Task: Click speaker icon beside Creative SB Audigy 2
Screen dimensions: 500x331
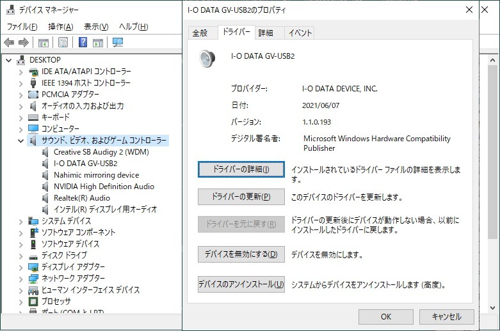Action: pos(45,152)
